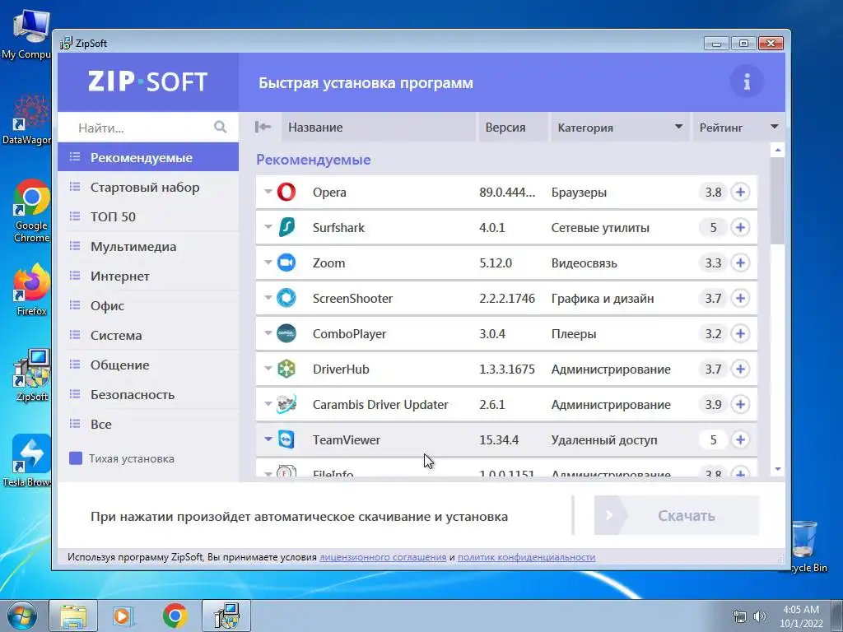
Task: Add Surfshark with its plus button
Action: [740, 227]
